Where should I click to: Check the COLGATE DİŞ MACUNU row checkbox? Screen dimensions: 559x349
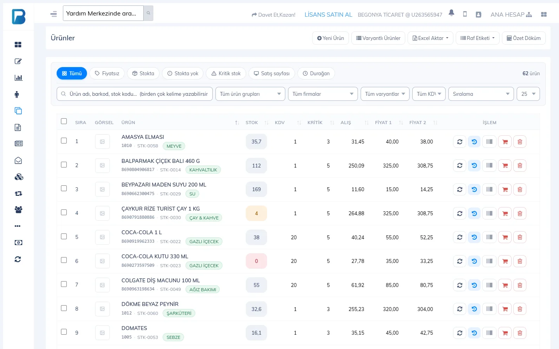(64, 284)
